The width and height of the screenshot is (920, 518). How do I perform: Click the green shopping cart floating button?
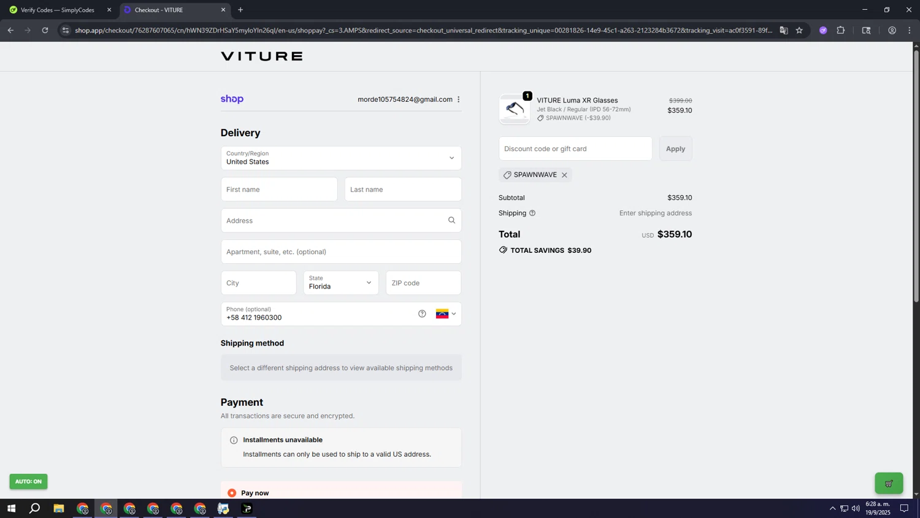coord(889,483)
